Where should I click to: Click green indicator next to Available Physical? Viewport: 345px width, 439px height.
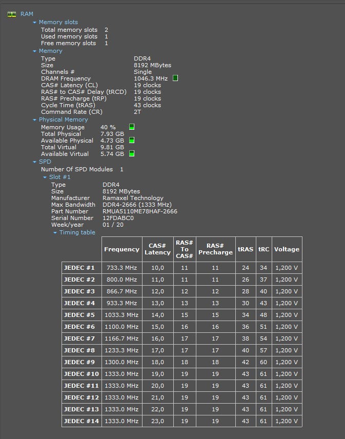tap(132, 140)
